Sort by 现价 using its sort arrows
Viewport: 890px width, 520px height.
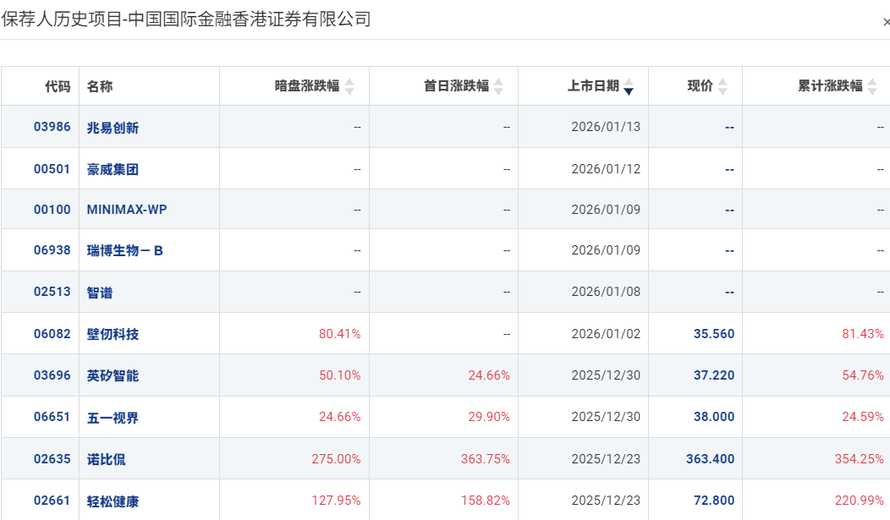coord(722,86)
